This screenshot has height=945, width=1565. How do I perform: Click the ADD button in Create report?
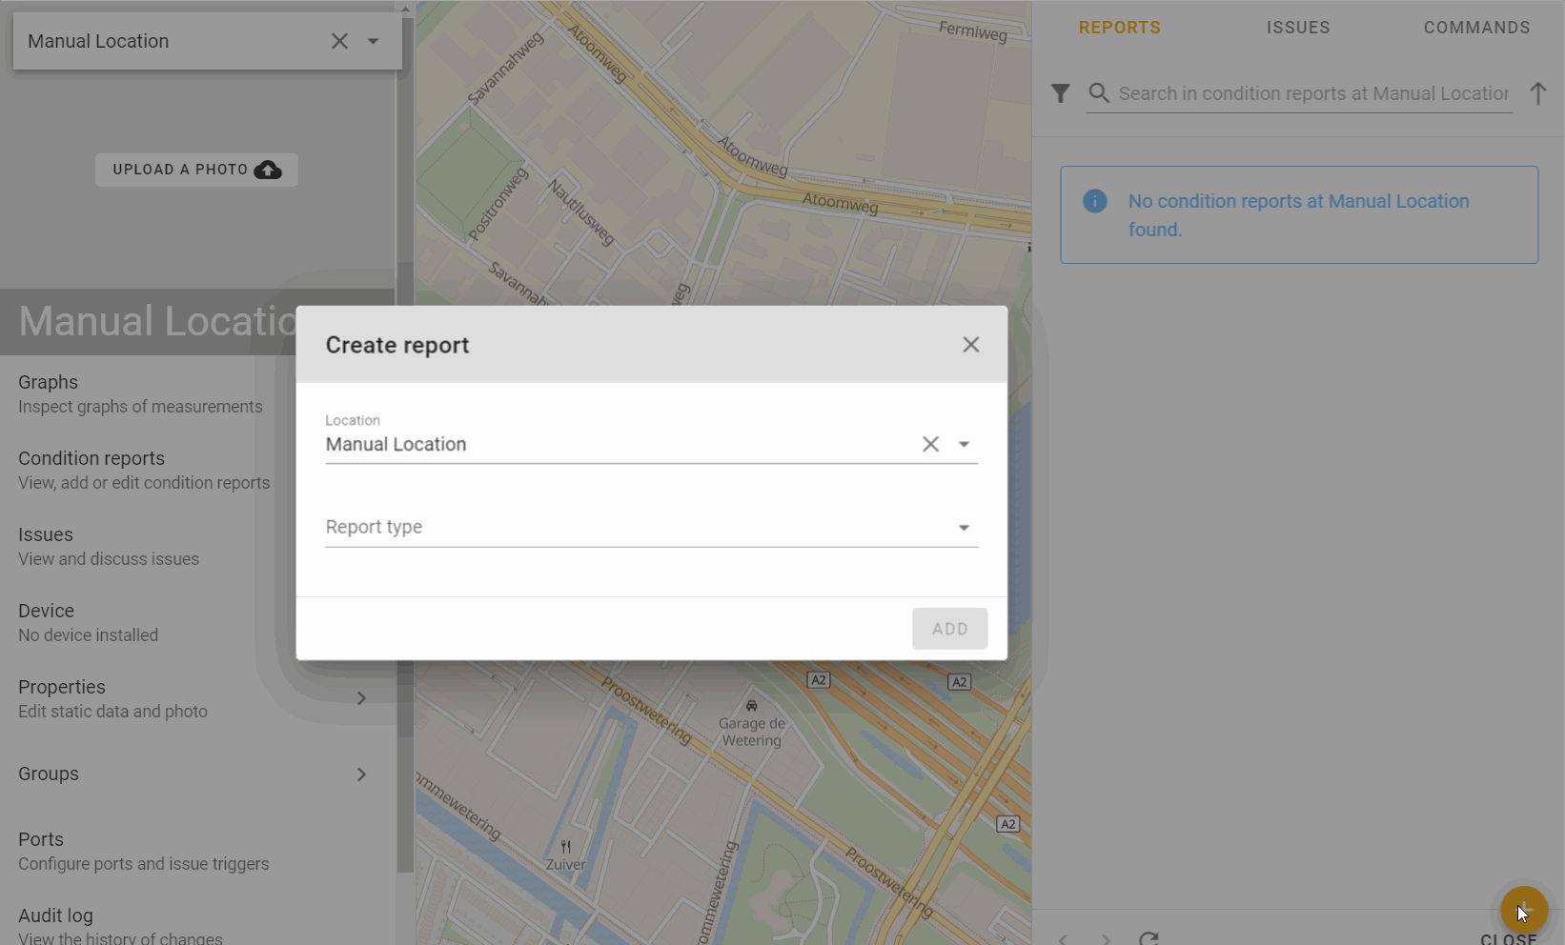tap(949, 628)
